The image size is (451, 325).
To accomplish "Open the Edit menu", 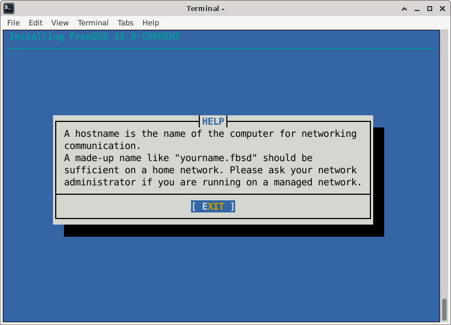I will coord(35,23).
